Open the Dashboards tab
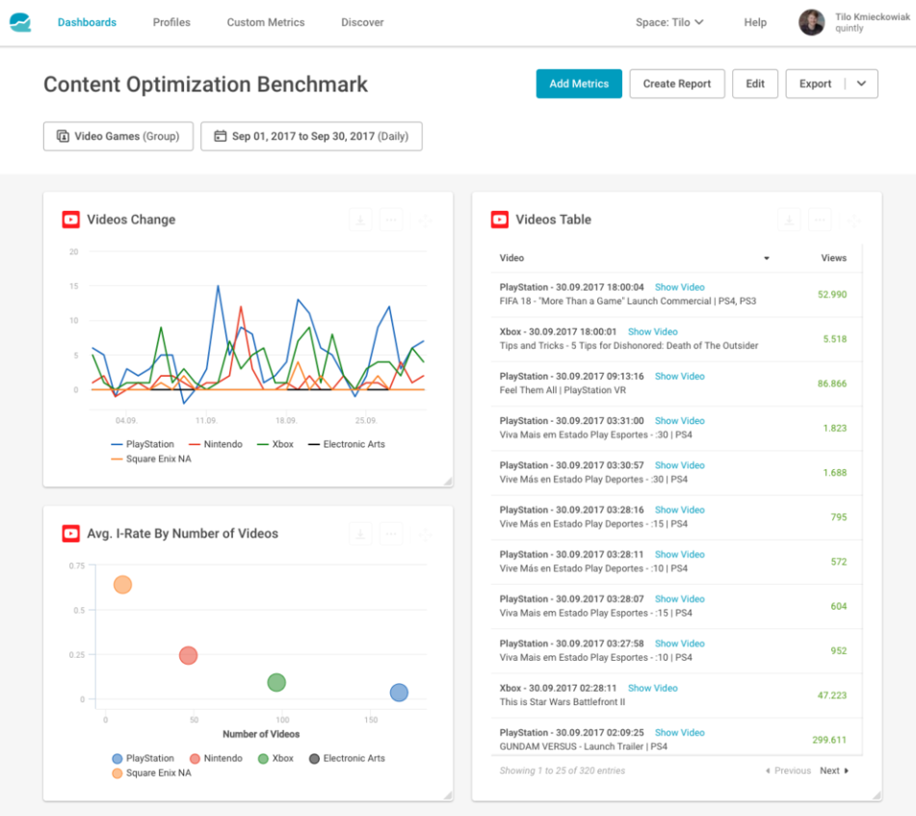This screenshot has height=816, width=916. pos(87,22)
